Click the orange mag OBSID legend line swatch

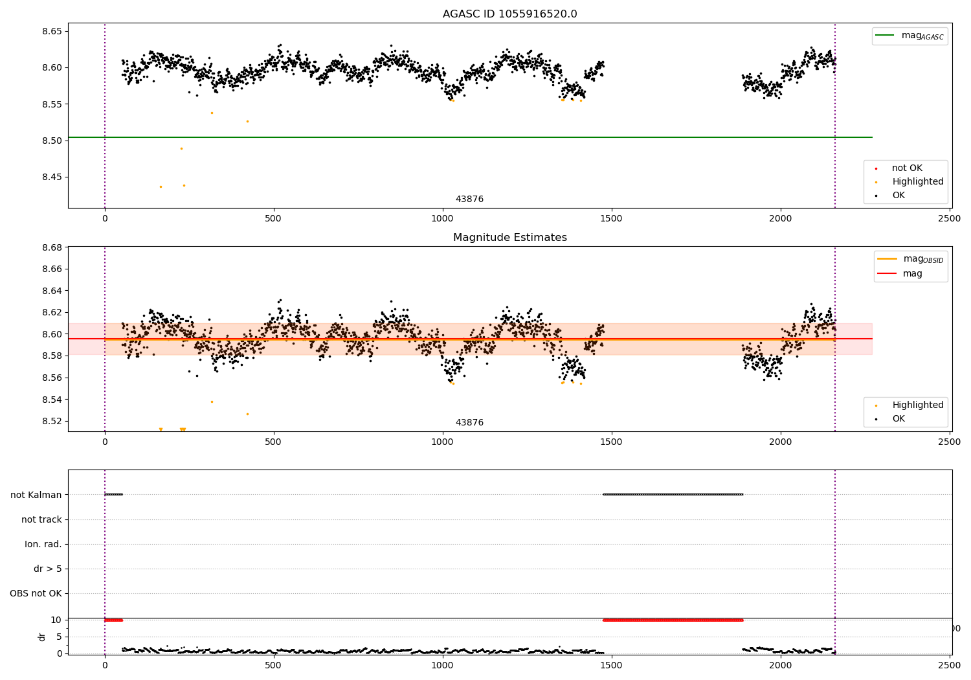[x=887, y=259]
